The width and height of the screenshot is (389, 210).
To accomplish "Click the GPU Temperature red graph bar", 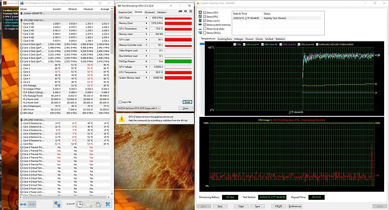I will [178, 29].
